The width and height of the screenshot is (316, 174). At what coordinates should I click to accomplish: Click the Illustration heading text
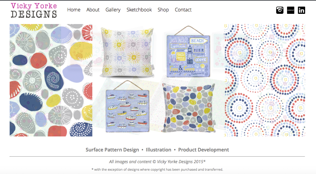coord(158,150)
